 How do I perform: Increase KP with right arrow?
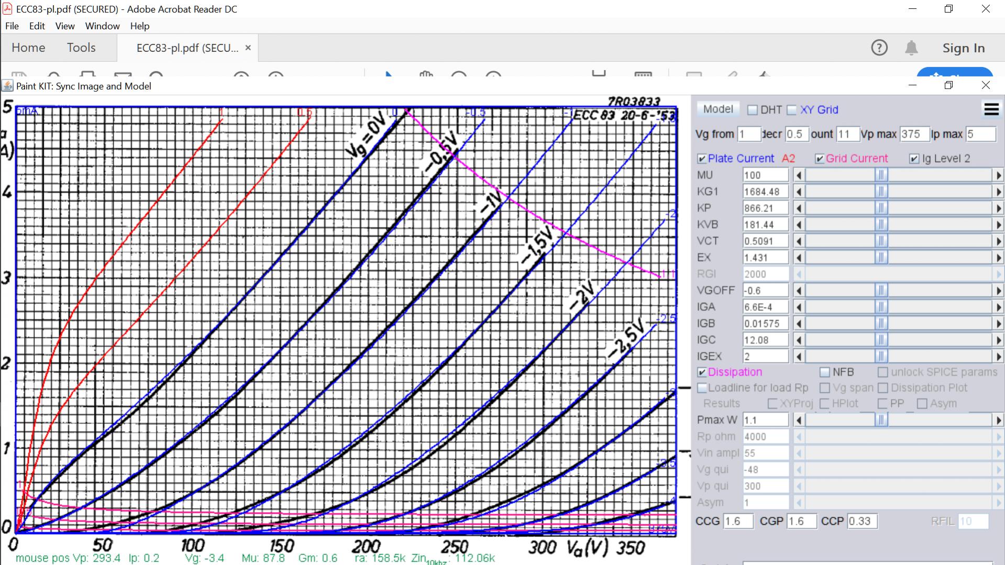(x=998, y=208)
